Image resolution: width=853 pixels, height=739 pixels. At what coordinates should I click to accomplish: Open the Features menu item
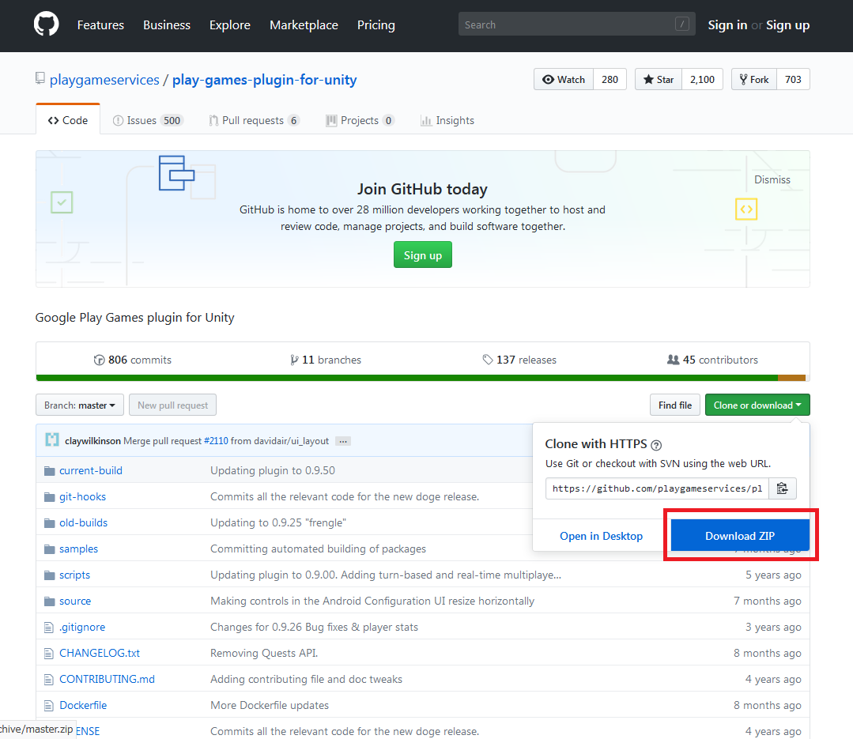(x=100, y=25)
